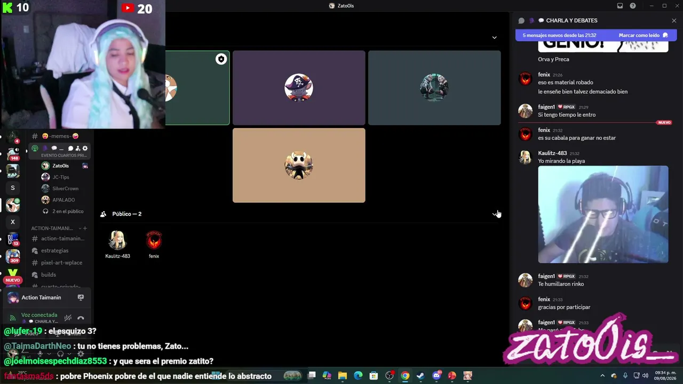Toggle noise suppression icon
This screenshot has width=683, height=384.
pos(68,318)
